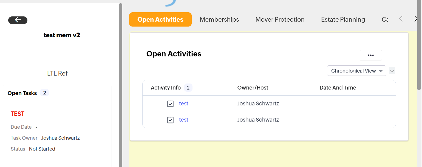The image size is (422, 167).
Task: Click the Date And Time column header
Action: click(x=338, y=88)
